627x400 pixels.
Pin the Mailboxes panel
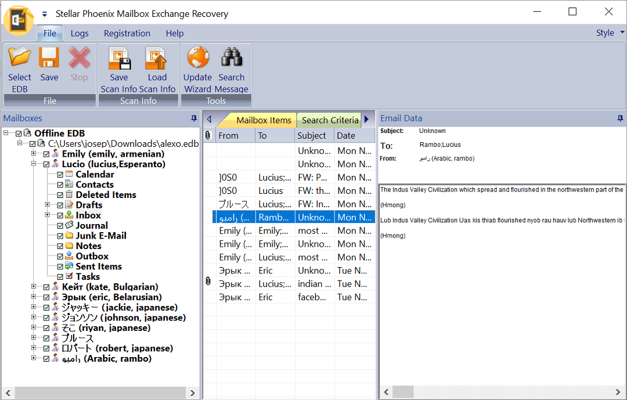click(x=194, y=118)
